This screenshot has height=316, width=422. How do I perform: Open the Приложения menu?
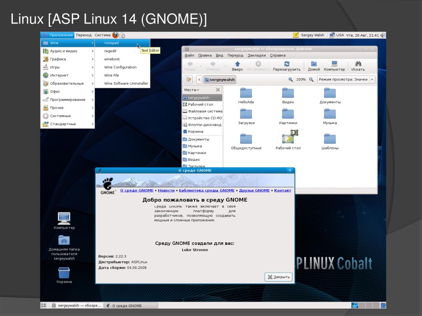[58, 35]
